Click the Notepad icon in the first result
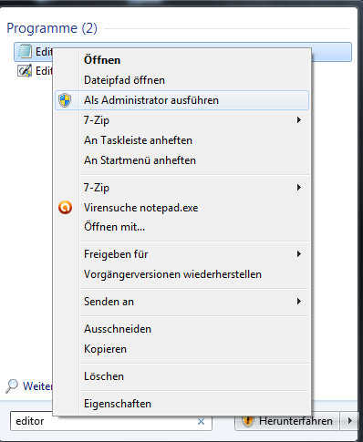 click(25, 51)
